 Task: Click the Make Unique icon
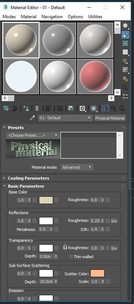[x=60, y=108]
